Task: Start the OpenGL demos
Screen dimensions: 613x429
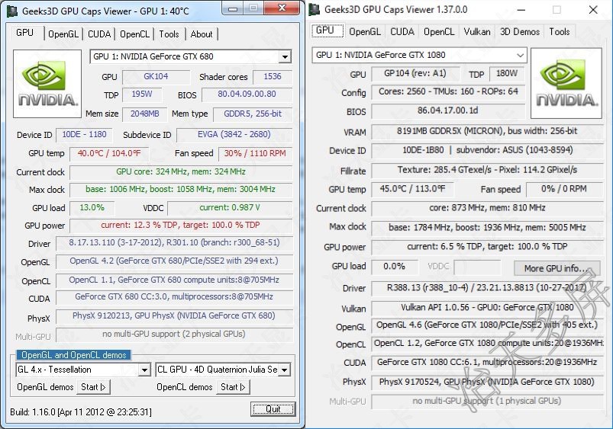Action: coord(93,387)
